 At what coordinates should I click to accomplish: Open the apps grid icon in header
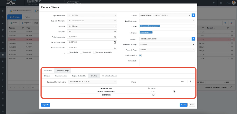tap(221, 3)
